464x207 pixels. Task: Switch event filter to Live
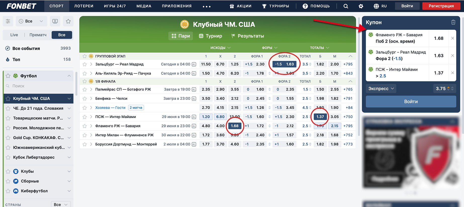tap(14, 35)
